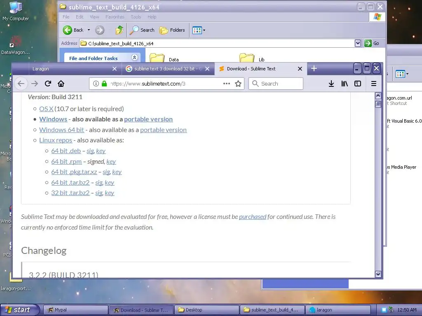Click Back in the Explorer window
Screen dimensions: 422x316
click(73, 30)
